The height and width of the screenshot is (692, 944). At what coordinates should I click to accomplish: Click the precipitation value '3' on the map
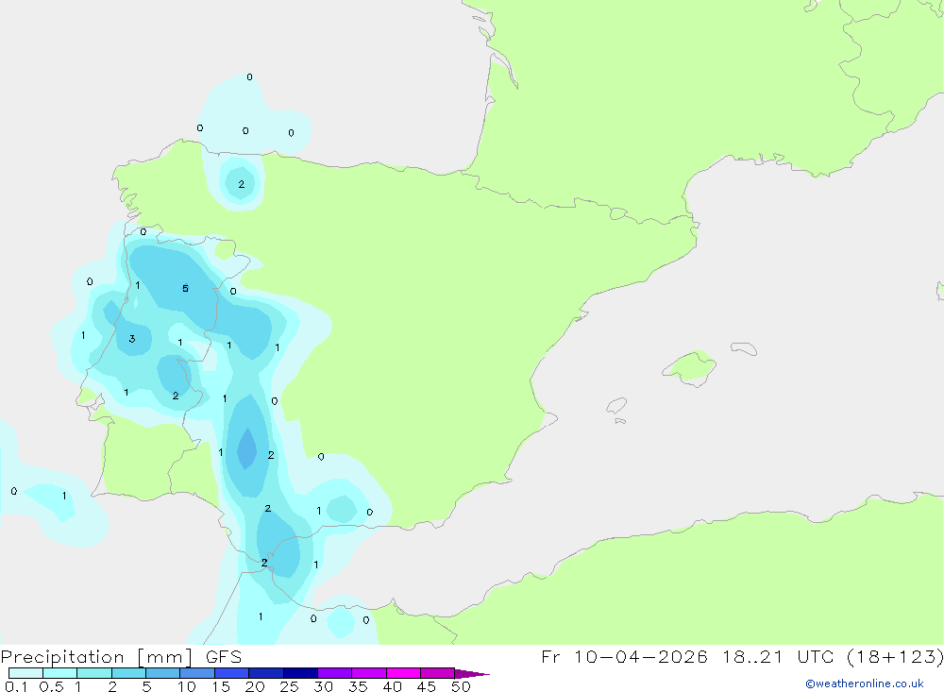pos(132,339)
